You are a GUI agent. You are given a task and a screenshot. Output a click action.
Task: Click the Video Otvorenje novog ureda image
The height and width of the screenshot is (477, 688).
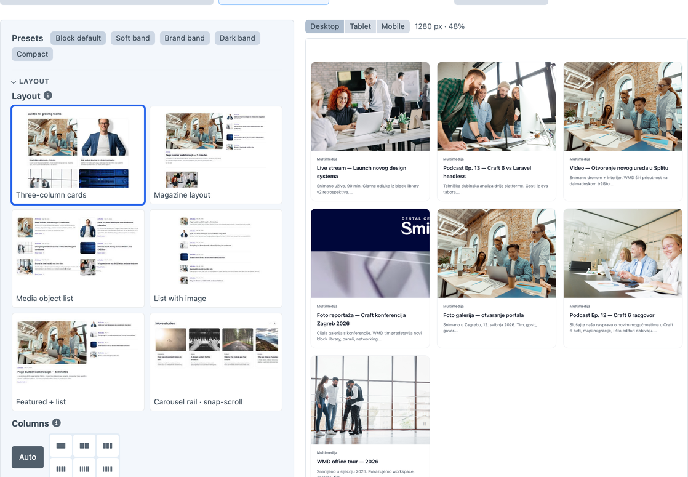point(623,106)
